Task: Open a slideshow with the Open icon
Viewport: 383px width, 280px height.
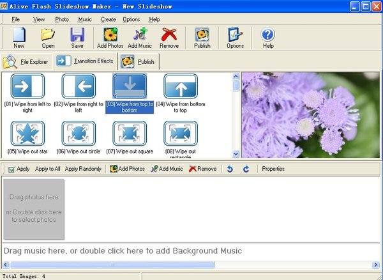Action: click(x=48, y=38)
